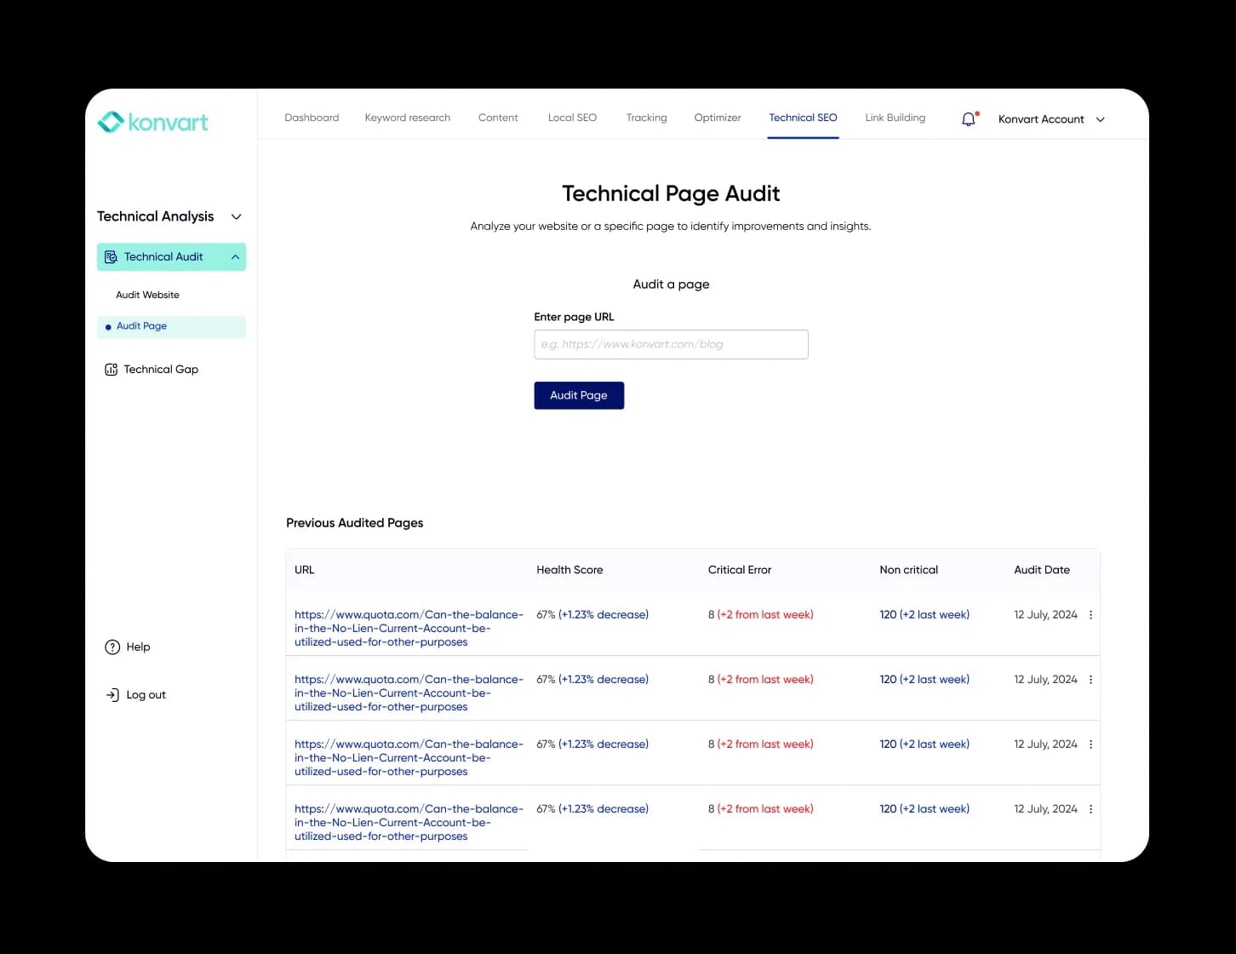Open the three-dot menu for the third audited page
The image size is (1236, 954).
(x=1090, y=744)
